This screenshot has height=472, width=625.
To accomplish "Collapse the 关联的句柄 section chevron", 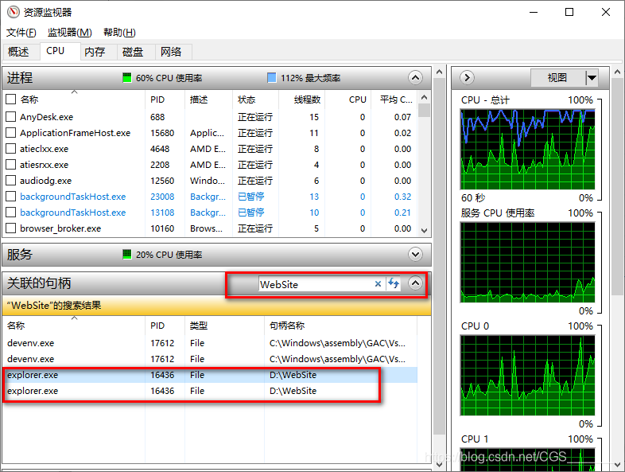I will coord(415,283).
